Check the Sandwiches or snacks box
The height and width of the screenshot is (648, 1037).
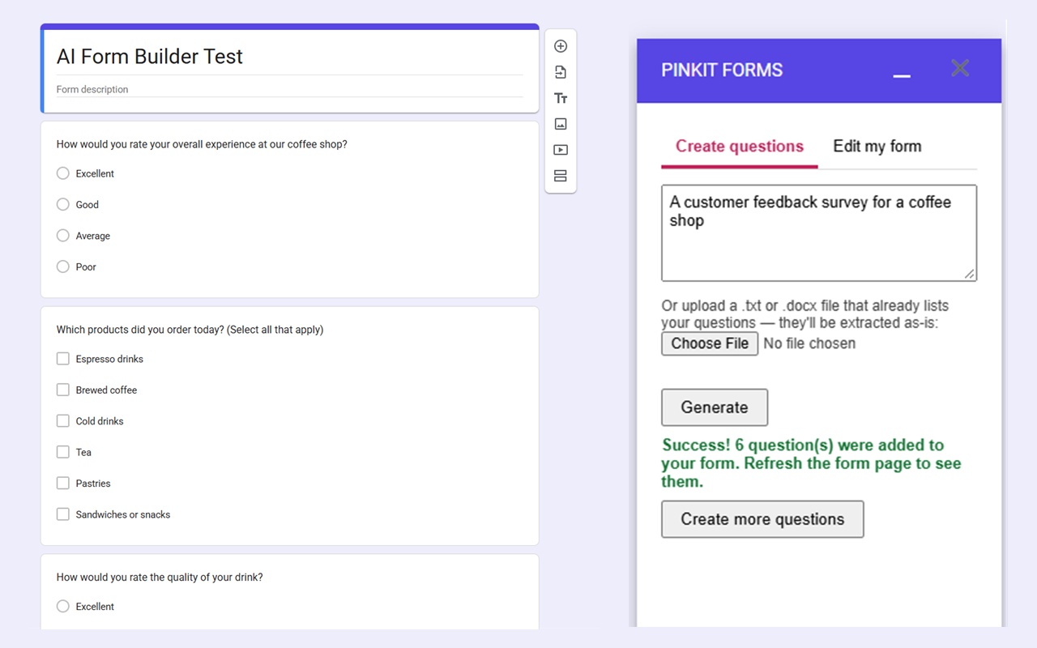[x=63, y=514]
